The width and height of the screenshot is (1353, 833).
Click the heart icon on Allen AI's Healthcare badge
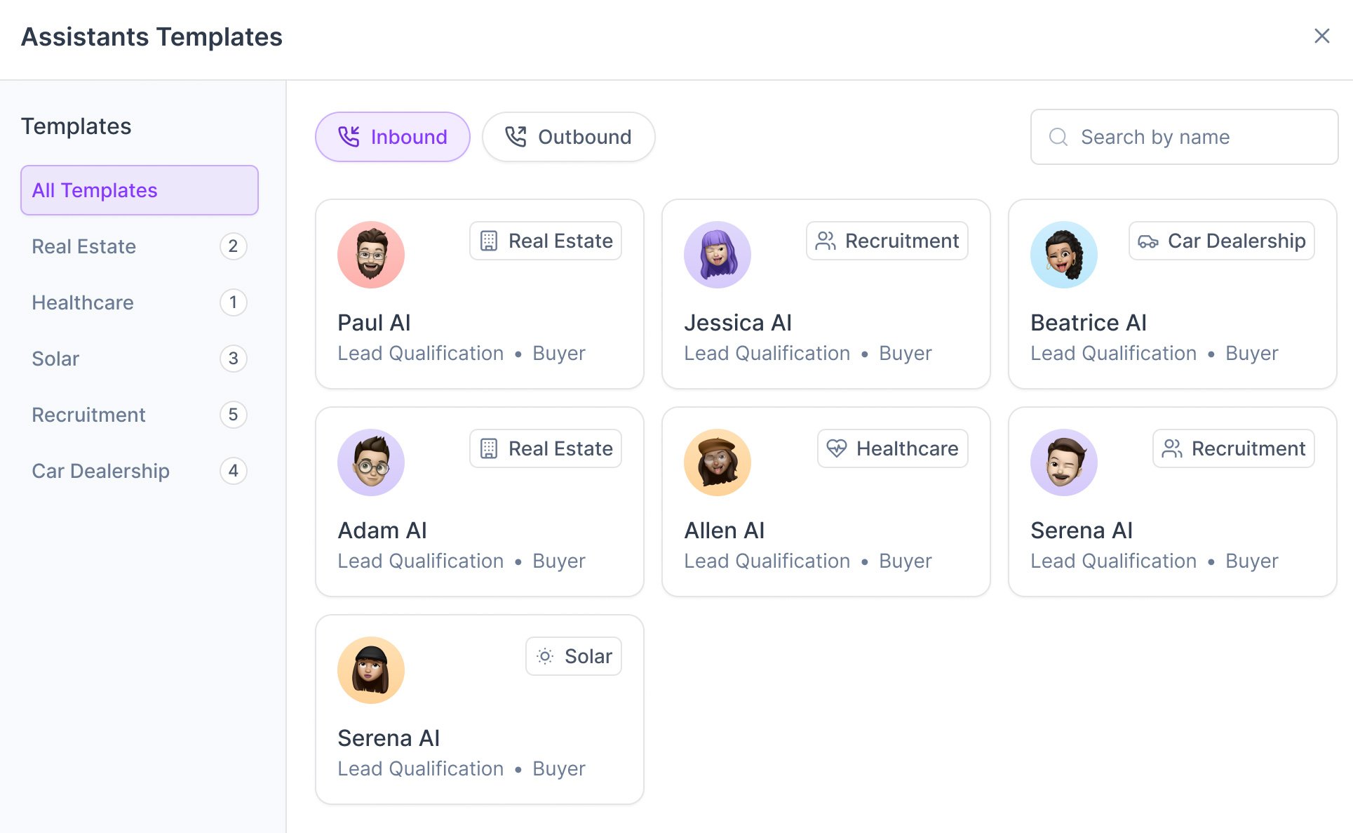[837, 448]
